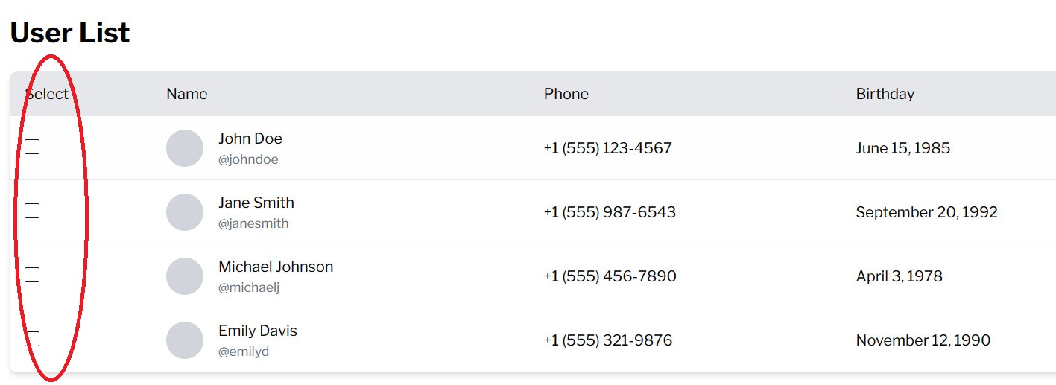The image size is (1056, 385).
Task: Select Jane Smith's row checkbox
Action: [32, 211]
